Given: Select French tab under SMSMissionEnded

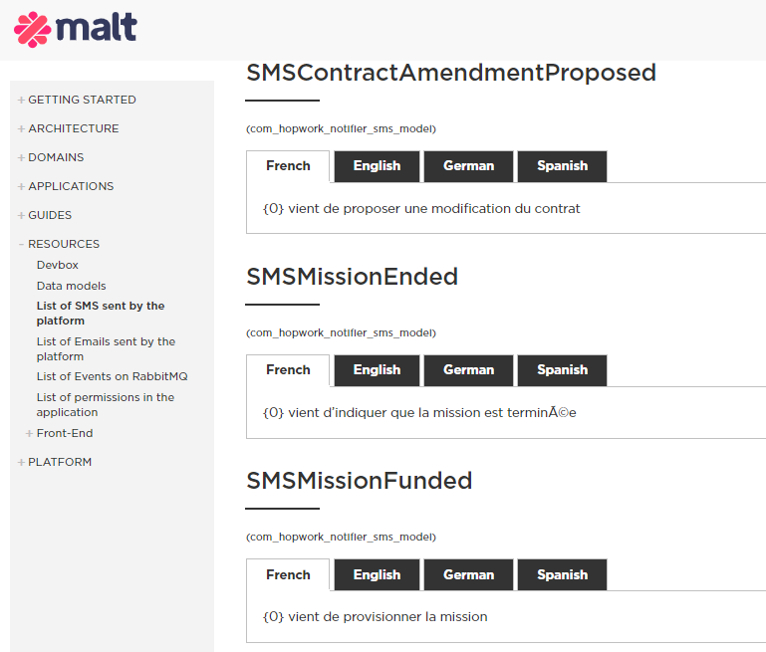Looking at the screenshot, I should [288, 370].
